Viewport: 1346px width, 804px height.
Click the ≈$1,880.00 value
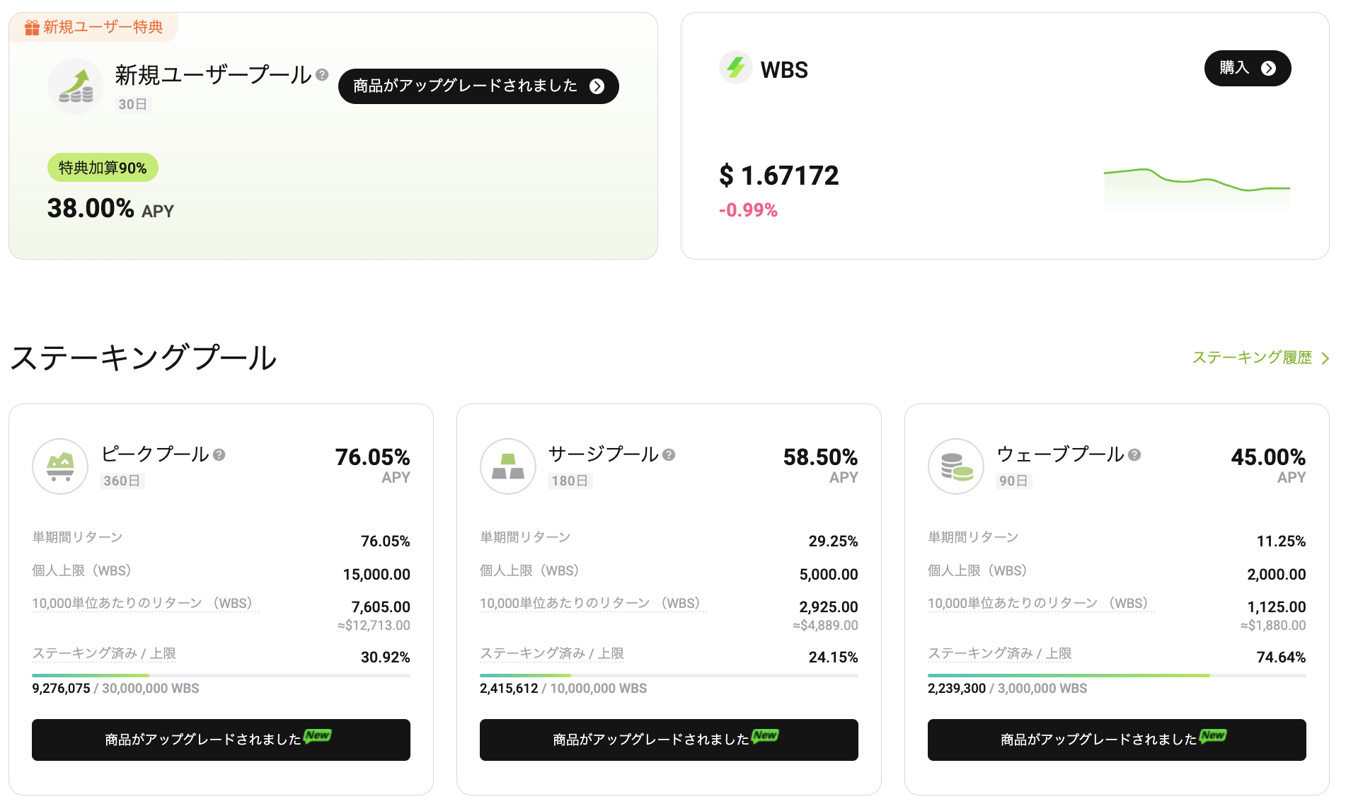point(1273,626)
